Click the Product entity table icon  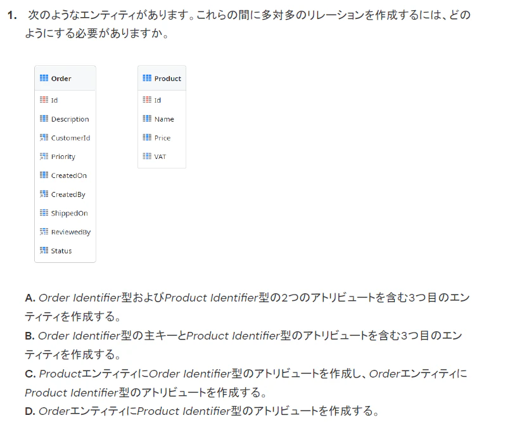(147, 78)
